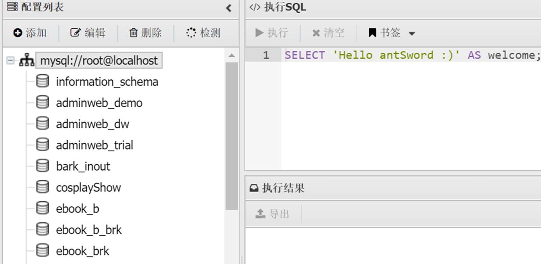Click the ebook_b database icon
Viewport: 541px width, 264px height.
click(42, 208)
